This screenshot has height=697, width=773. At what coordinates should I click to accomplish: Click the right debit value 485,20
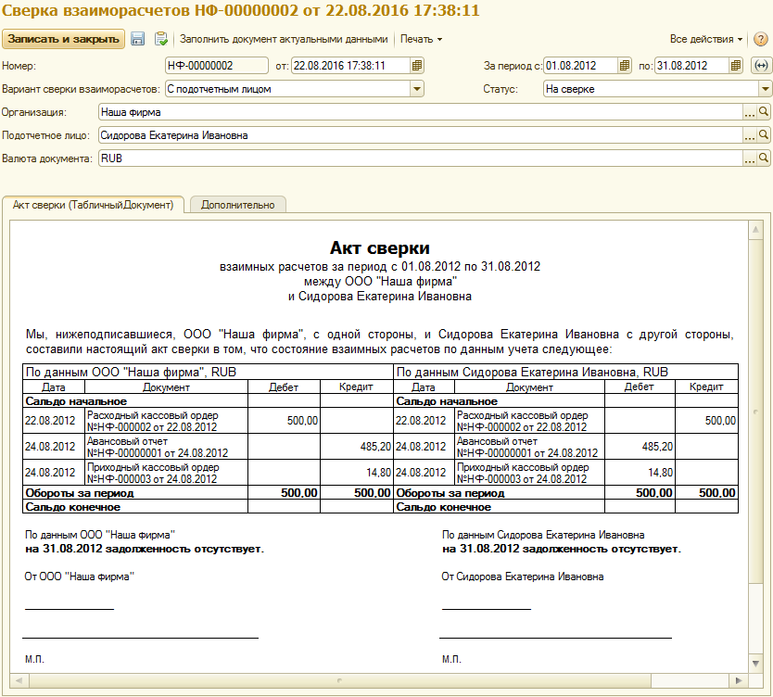(657, 447)
